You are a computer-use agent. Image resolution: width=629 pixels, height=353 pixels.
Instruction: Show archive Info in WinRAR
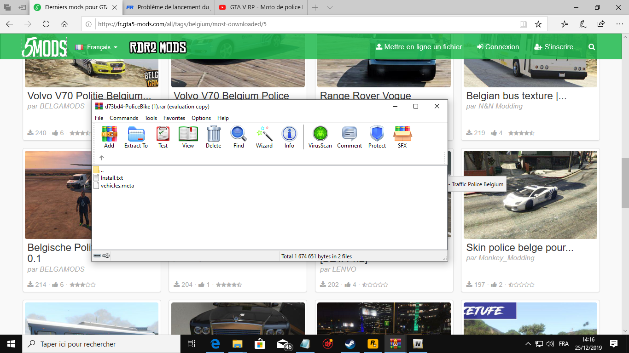pos(289,137)
